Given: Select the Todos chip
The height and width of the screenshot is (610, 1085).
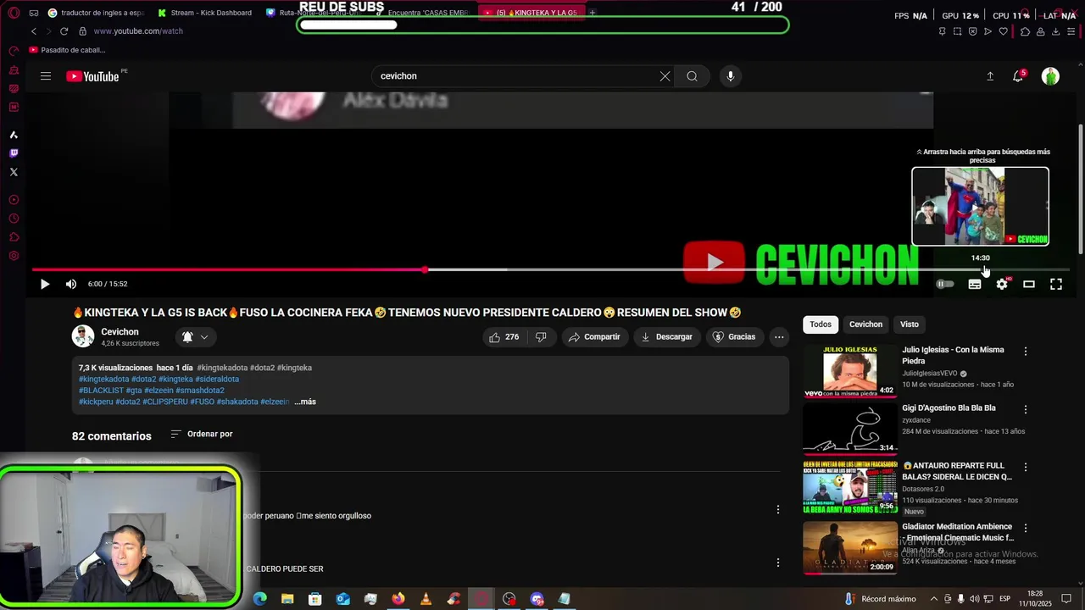Looking at the screenshot, I should [821, 324].
